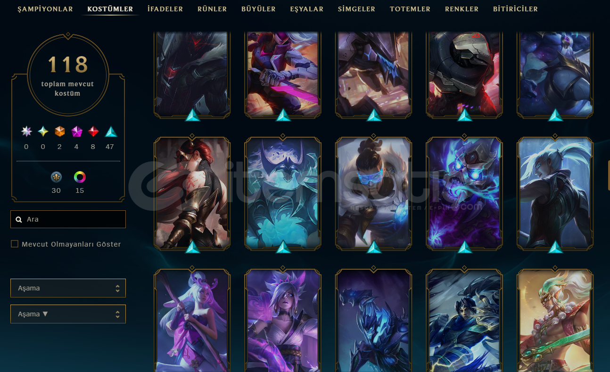The width and height of the screenshot is (610, 372).
Task: Click the red Epic gem icon above count 8
Action: click(93, 132)
